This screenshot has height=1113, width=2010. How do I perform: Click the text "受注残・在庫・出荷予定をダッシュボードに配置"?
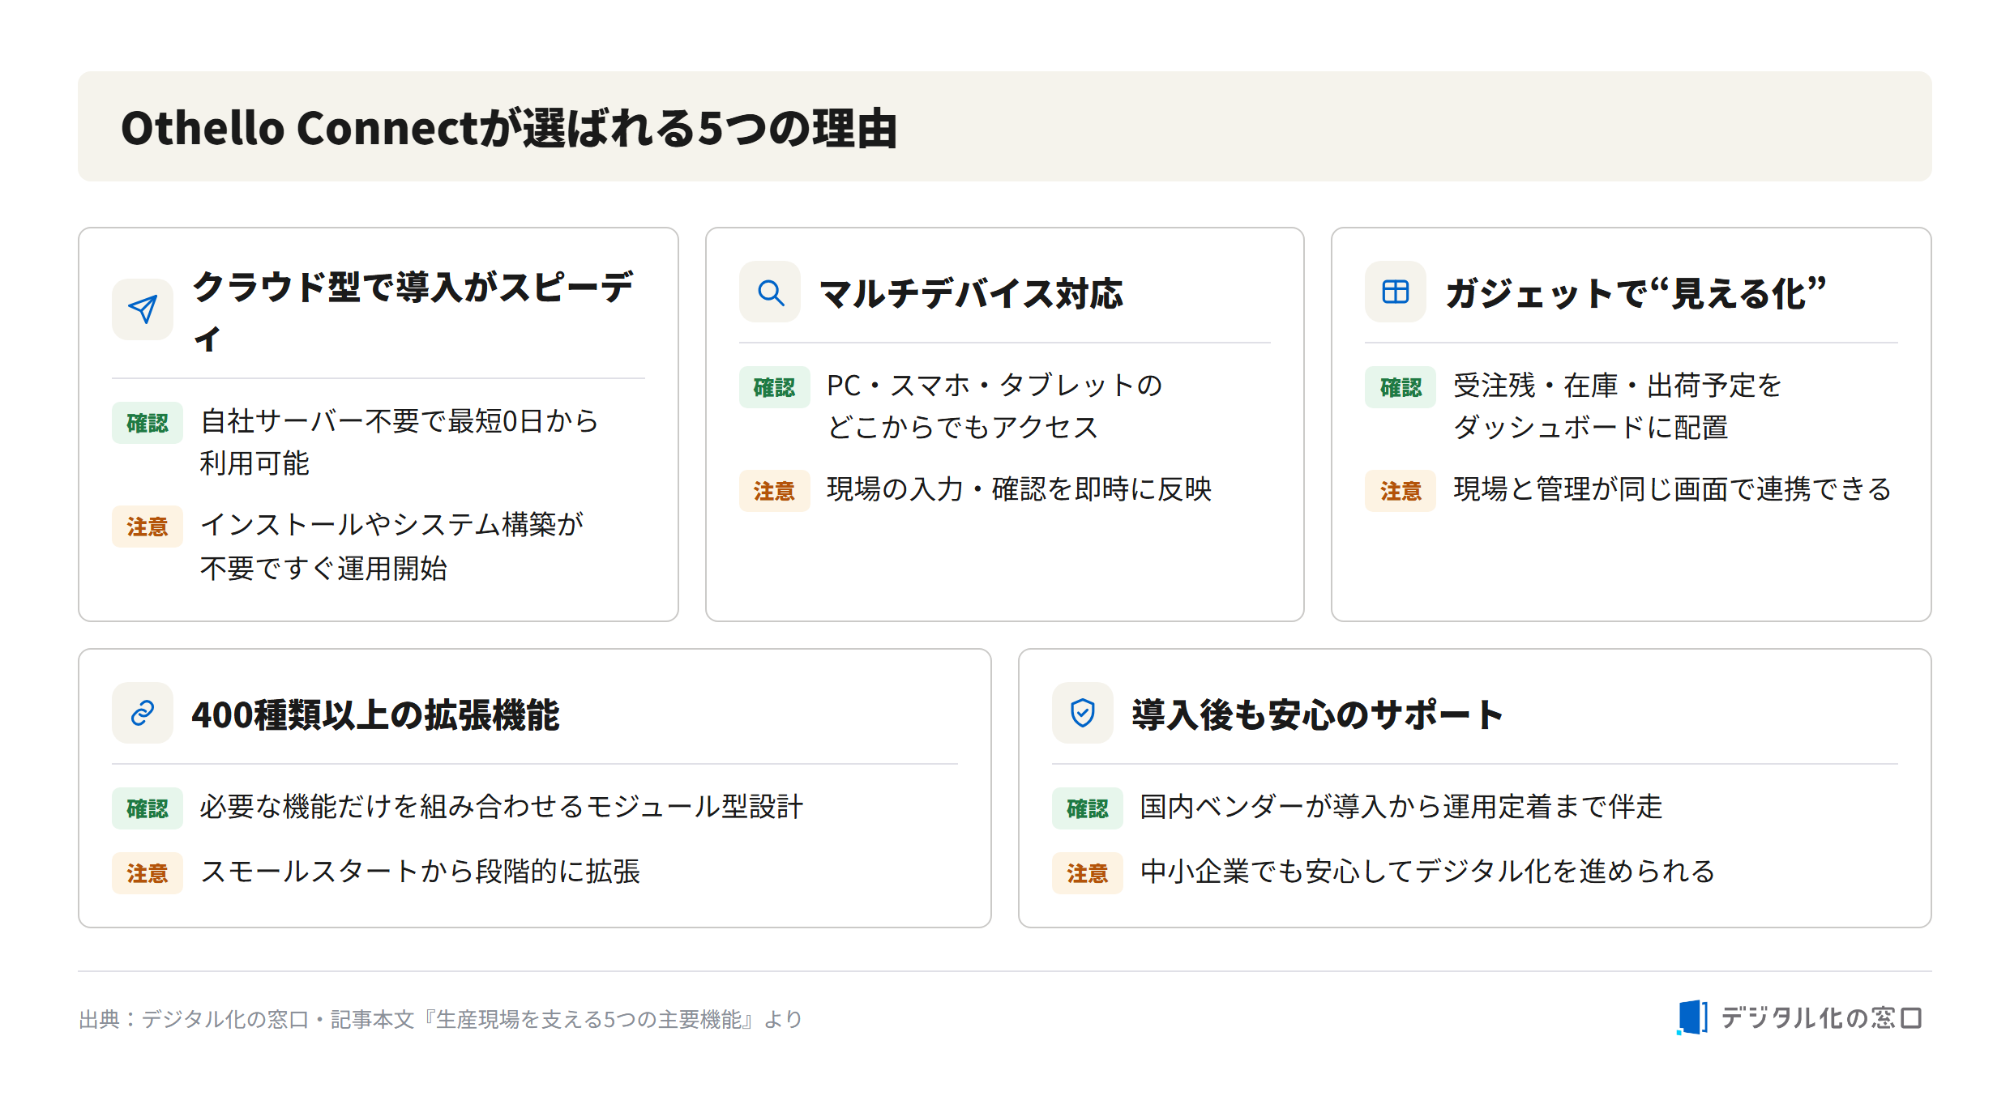[1618, 406]
